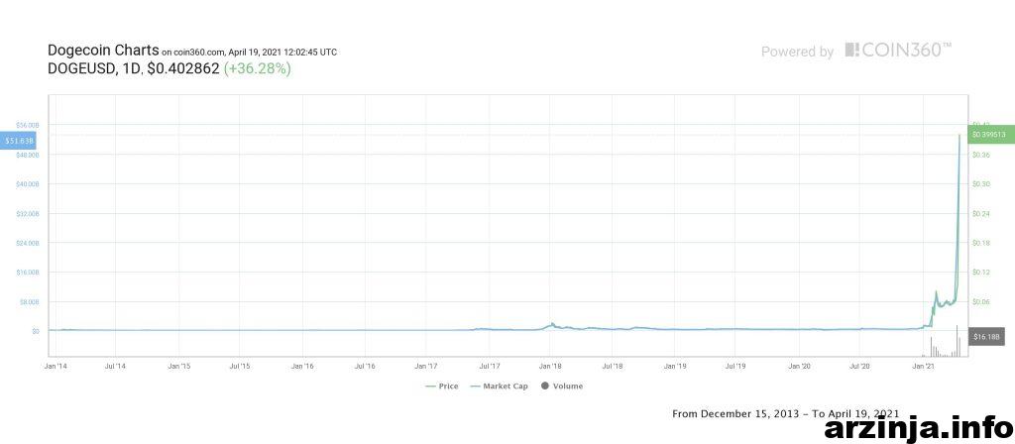Click the Price line legend marker
This screenshot has width=1015, height=444.
click(x=431, y=387)
